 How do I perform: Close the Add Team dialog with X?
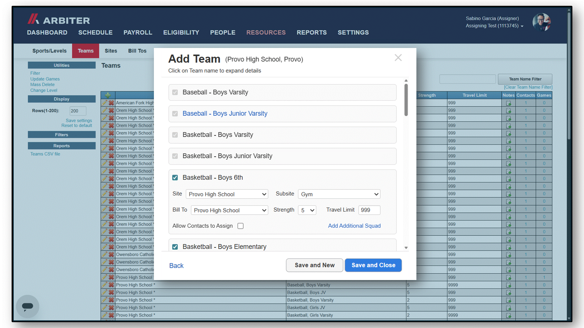coord(398,58)
